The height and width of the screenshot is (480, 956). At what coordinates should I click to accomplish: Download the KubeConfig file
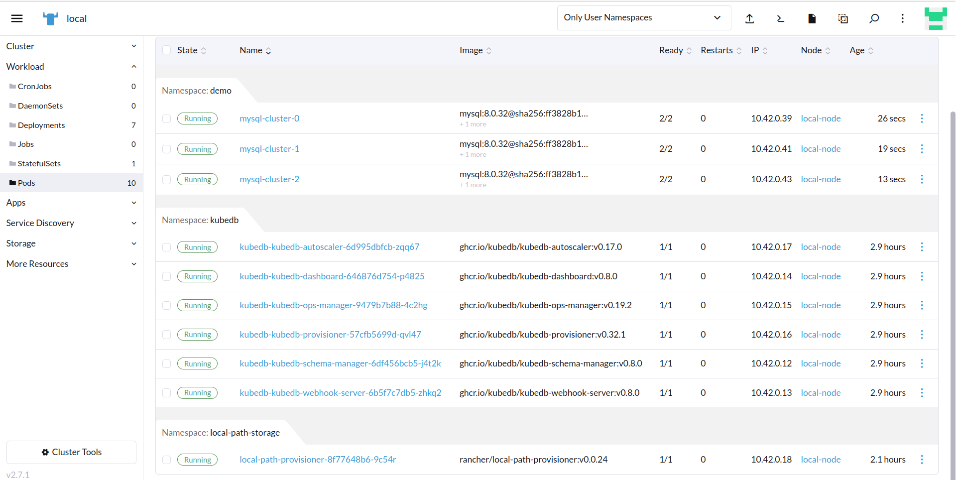point(812,18)
